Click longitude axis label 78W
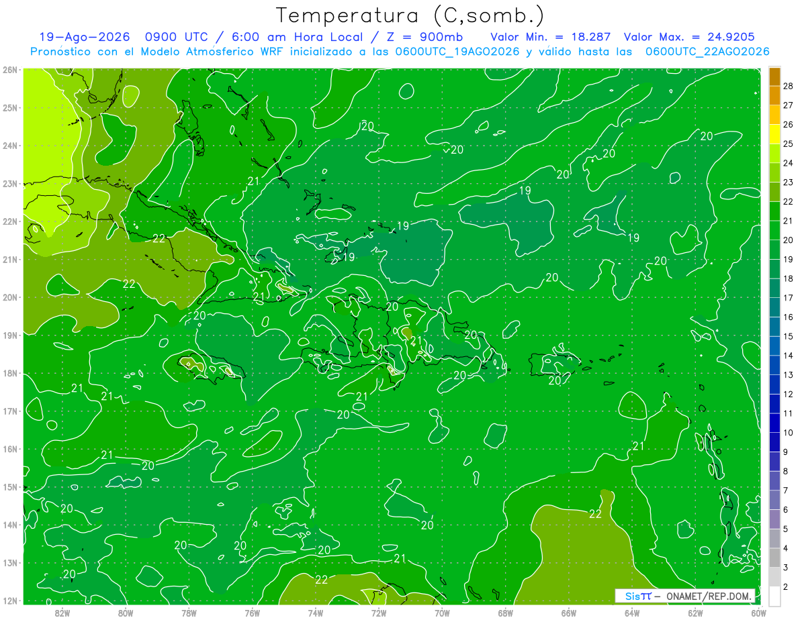This screenshot has width=806, height=622. coord(189,613)
